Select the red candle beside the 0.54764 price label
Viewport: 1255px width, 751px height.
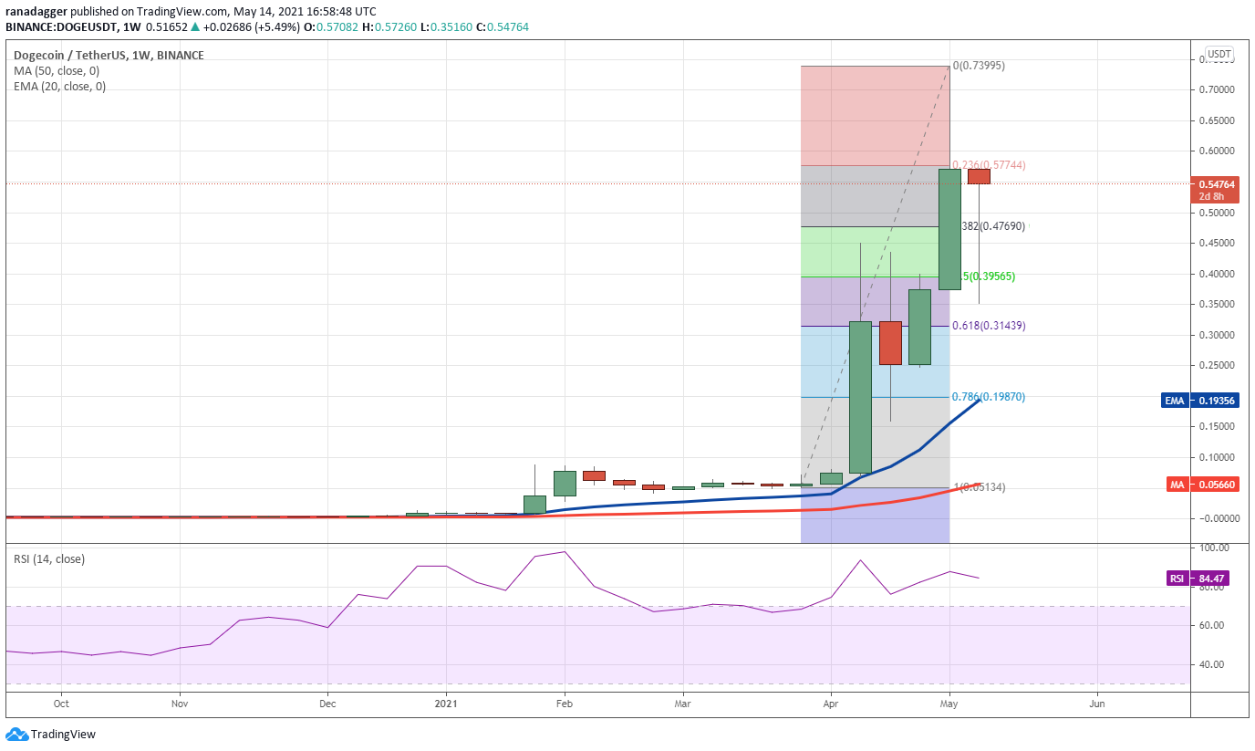[979, 176]
